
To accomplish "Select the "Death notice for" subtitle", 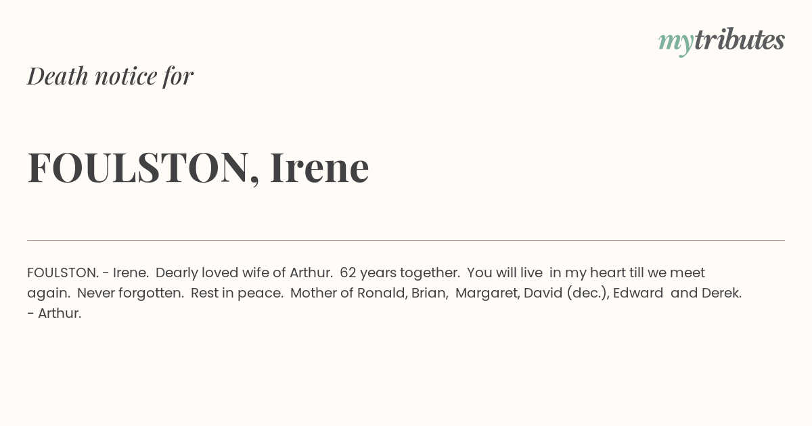I will [x=110, y=76].
